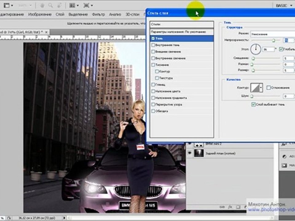The height and width of the screenshot is (221, 295).
Task: Open the Выделение menu
Action: pyautogui.click(x=78, y=14)
